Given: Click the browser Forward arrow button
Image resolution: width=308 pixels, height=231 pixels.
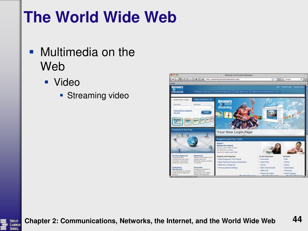Looking at the screenshot, I should (177, 79).
